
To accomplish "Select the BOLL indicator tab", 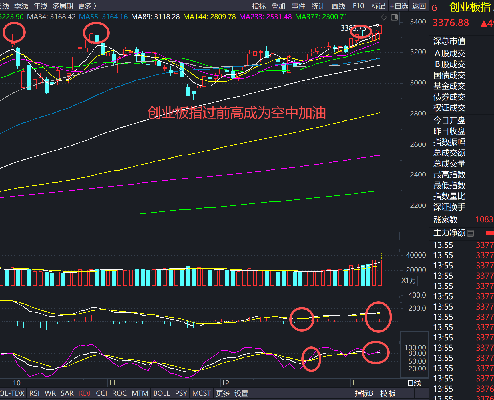I will (x=162, y=393).
